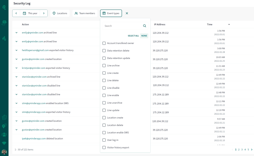The width and height of the screenshot is (254, 156).
Task: Open the statistics chart icon in sidebar
Action: coord(4,38)
